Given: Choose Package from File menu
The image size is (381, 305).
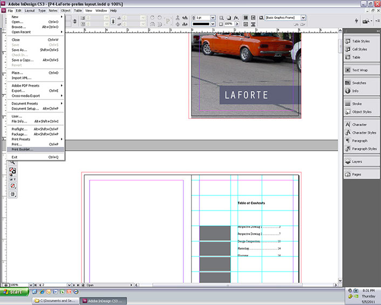Looking at the screenshot, I should 36,134.
